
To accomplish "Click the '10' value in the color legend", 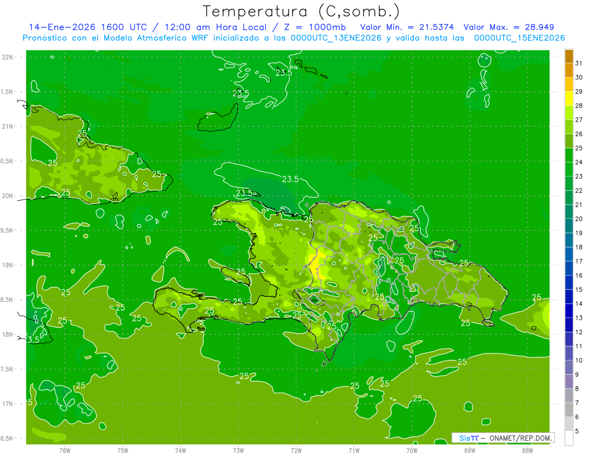I will pos(579,360).
